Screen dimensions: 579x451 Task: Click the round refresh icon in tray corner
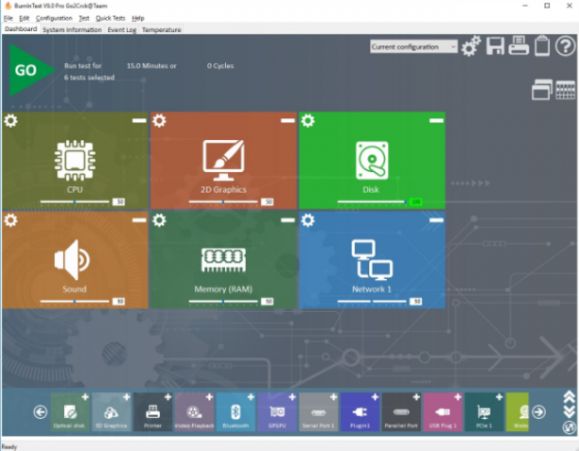[569, 427]
